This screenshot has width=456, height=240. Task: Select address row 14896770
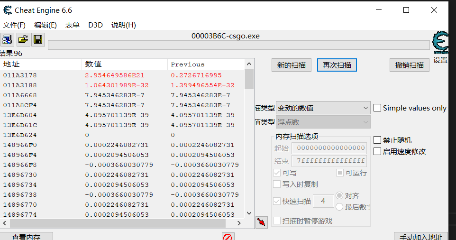tap(122, 204)
